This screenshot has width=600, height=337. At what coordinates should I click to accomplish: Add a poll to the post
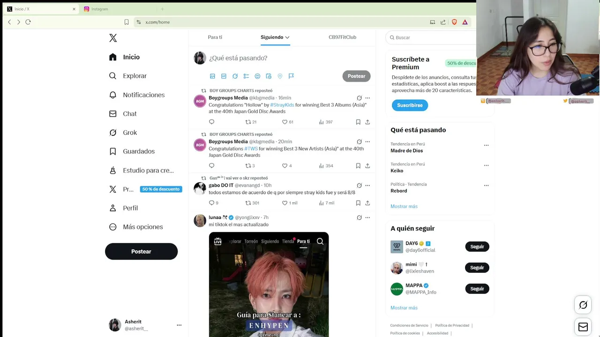[246, 76]
